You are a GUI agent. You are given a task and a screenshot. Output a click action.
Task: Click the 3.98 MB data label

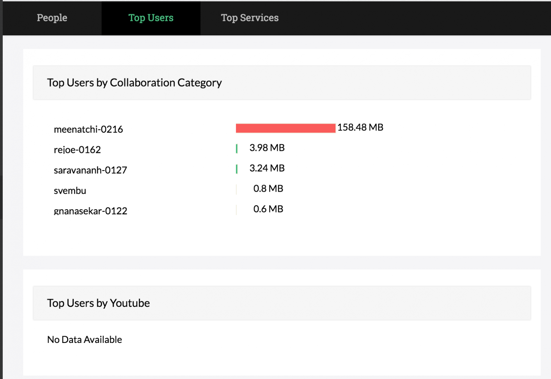point(267,147)
